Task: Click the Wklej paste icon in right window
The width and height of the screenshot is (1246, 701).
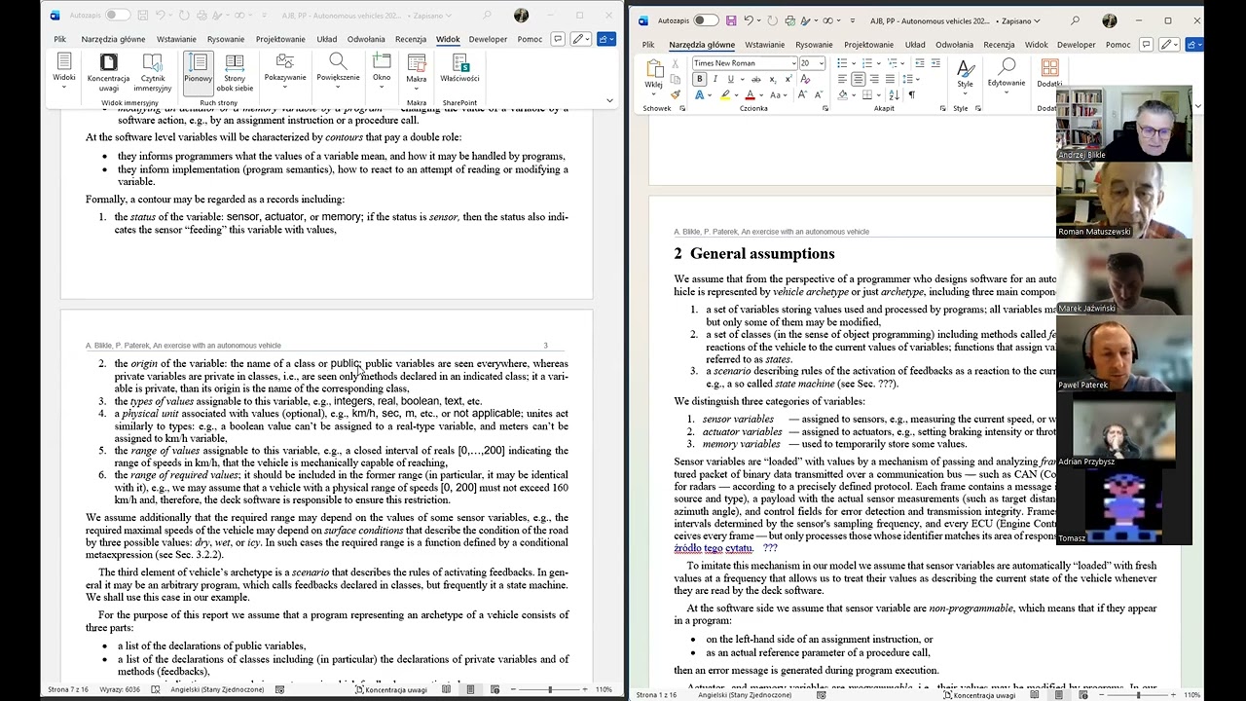Action: pos(653,73)
